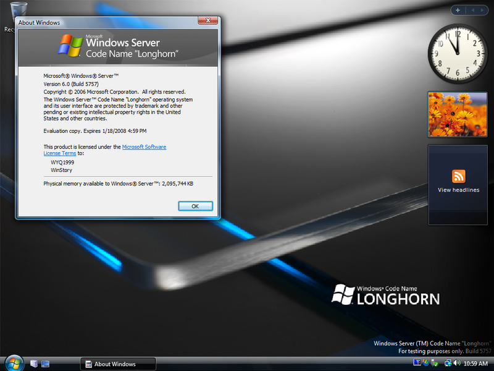494x371 pixels.
Task: Go to previous sidebar page arrow
Action: (x=473, y=10)
